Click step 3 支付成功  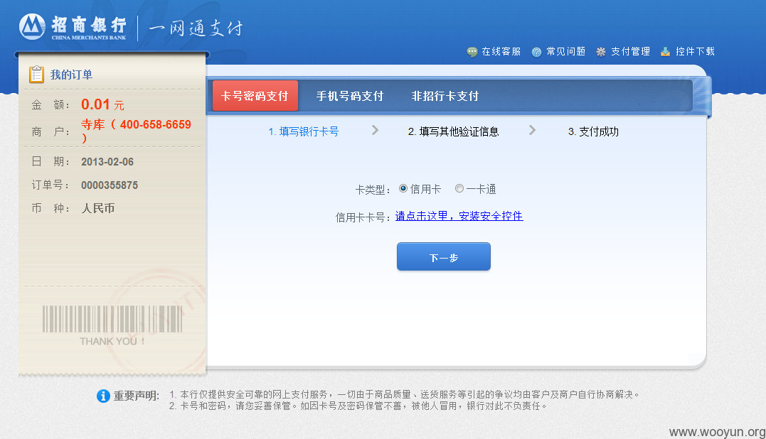pyautogui.click(x=593, y=131)
